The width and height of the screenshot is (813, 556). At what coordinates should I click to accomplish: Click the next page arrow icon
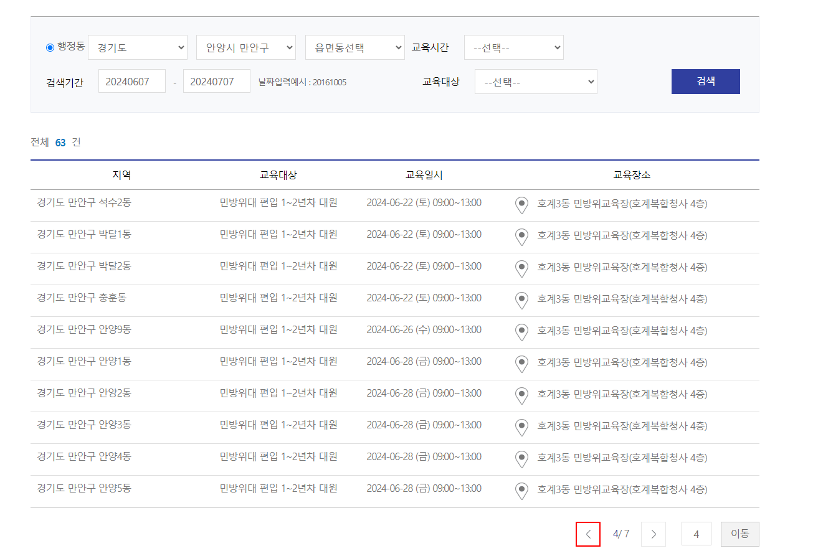click(x=653, y=534)
